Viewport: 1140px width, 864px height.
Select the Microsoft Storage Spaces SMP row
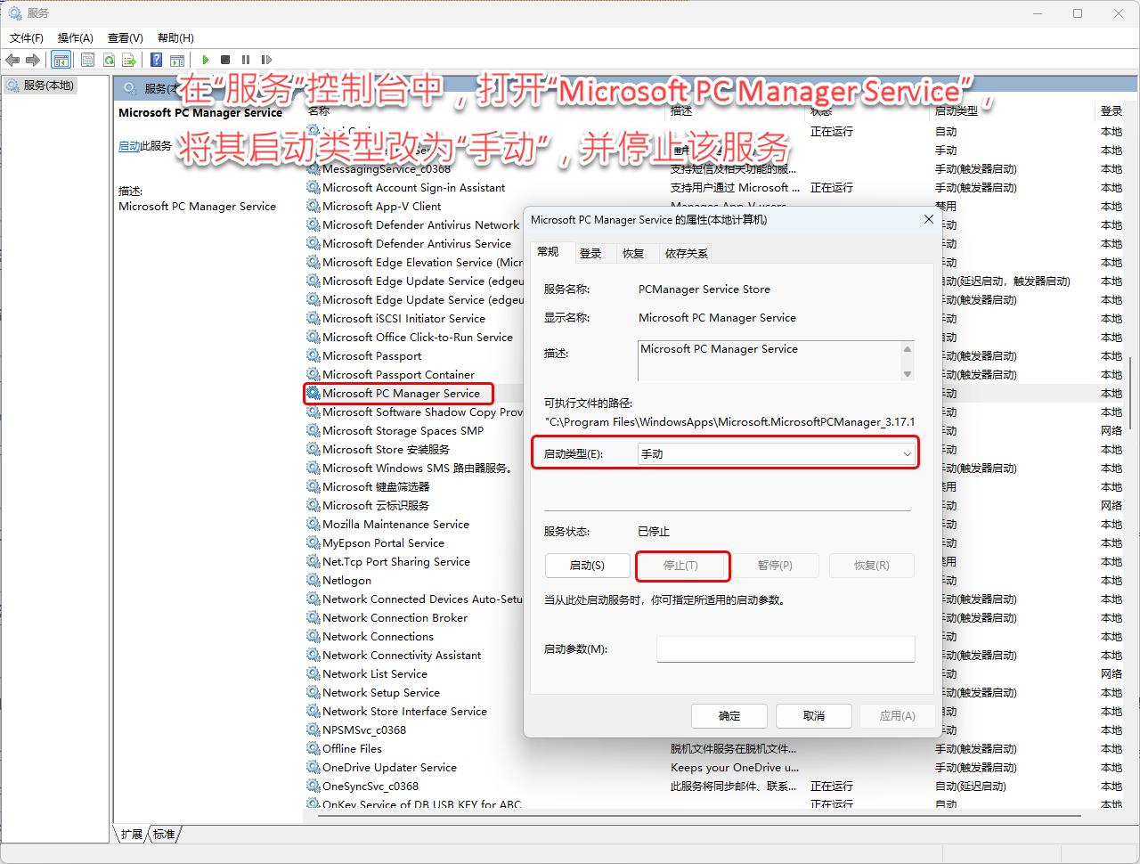point(403,430)
